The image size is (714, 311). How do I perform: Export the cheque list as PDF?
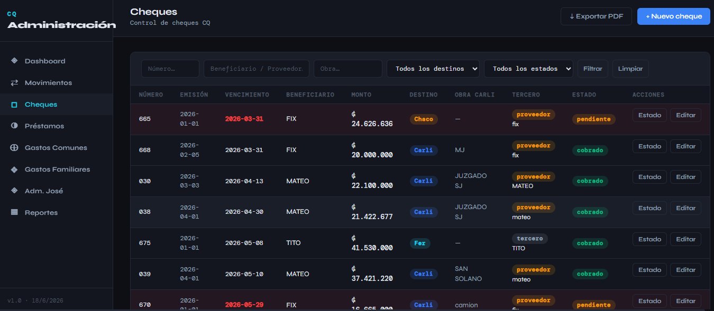point(596,16)
